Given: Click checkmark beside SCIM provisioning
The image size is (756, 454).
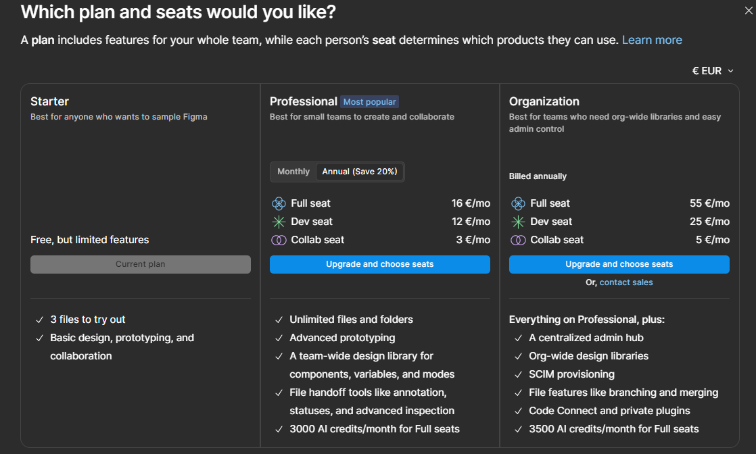Looking at the screenshot, I should tap(518, 374).
